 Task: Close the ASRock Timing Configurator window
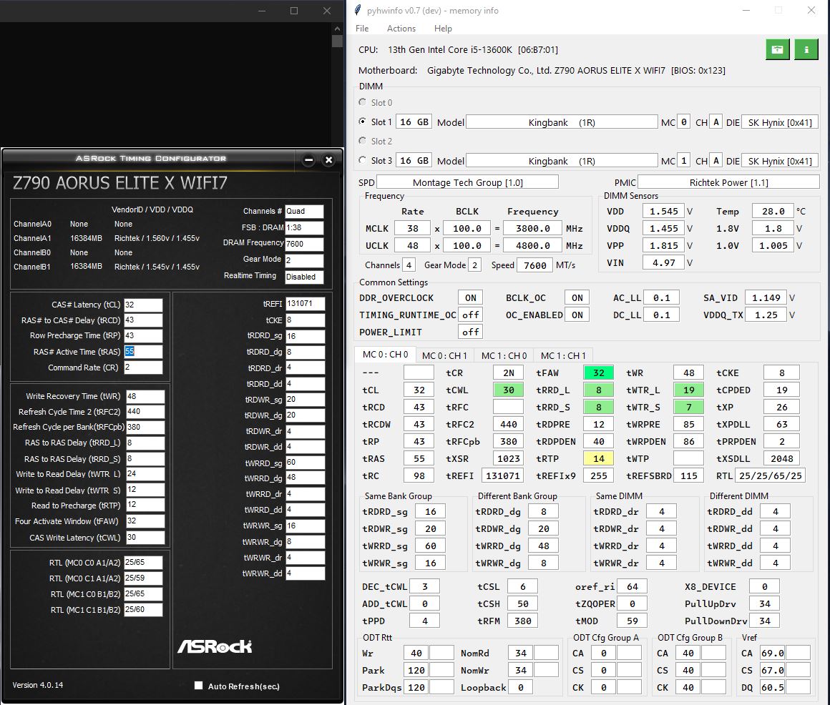coord(328,159)
